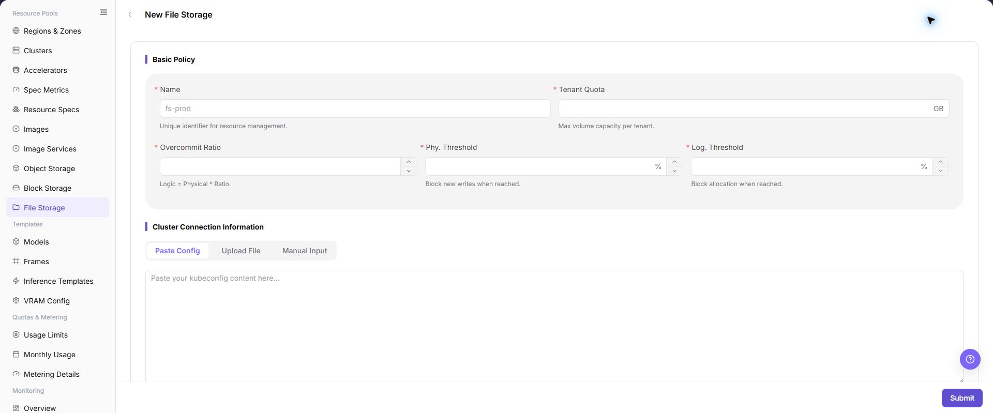Image resolution: width=993 pixels, height=413 pixels.
Task: Go to the Frames page
Action: [x=57, y=262]
